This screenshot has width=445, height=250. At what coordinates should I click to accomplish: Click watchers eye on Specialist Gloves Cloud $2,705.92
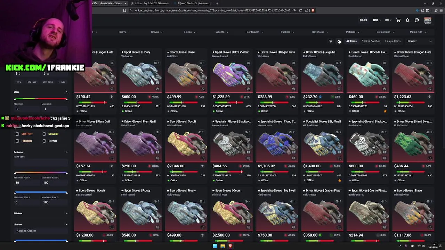[293, 132]
